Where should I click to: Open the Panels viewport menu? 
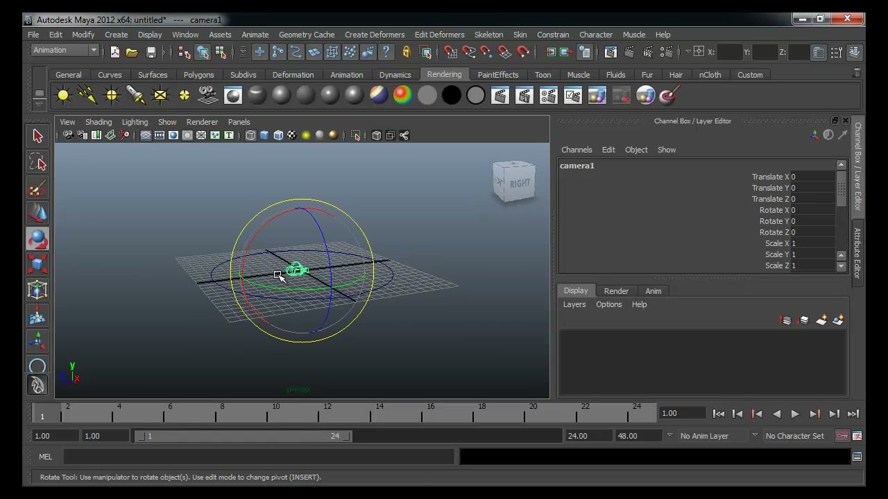point(239,122)
